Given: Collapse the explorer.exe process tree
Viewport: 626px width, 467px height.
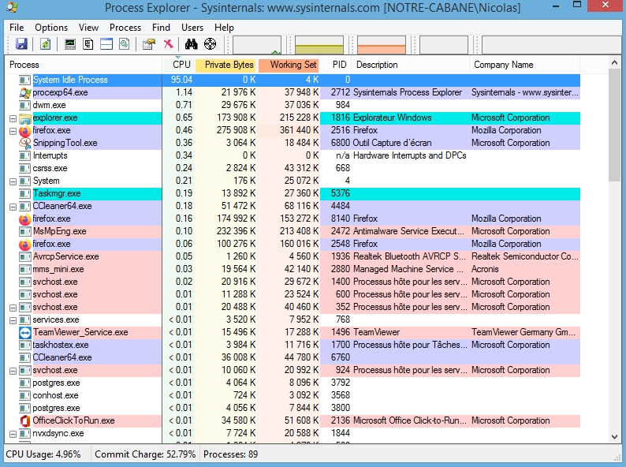Looking at the screenshot, I should (13, 118).
